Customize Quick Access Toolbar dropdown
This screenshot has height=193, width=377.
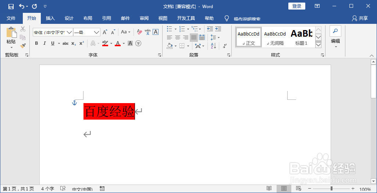pos(45,7)
